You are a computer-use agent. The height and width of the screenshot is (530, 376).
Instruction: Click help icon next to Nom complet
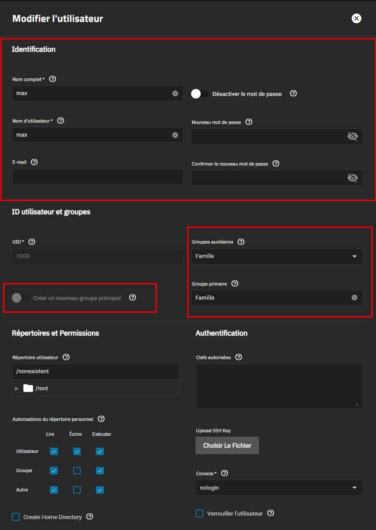[x=53, y=79]
